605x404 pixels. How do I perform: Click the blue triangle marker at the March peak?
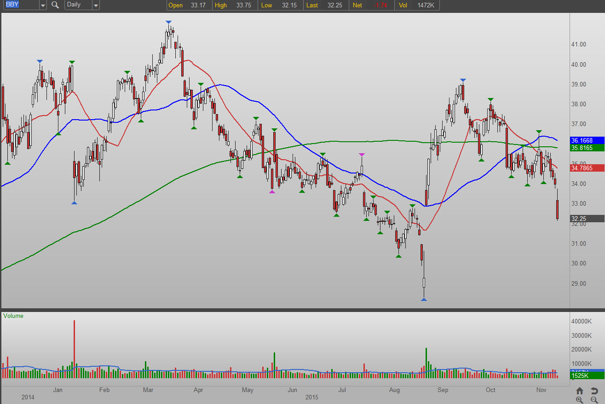coord(168,22)
